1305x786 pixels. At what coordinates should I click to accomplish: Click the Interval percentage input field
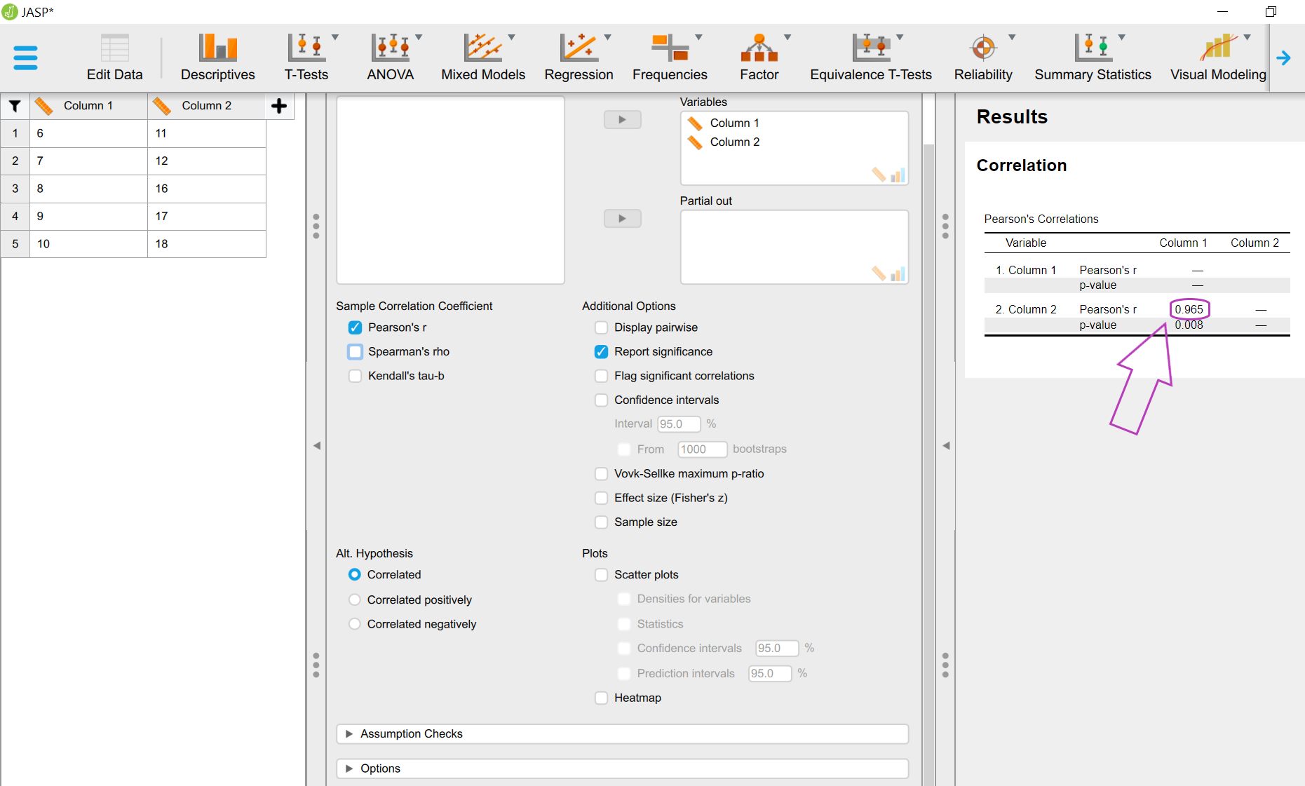click(679, 424)
